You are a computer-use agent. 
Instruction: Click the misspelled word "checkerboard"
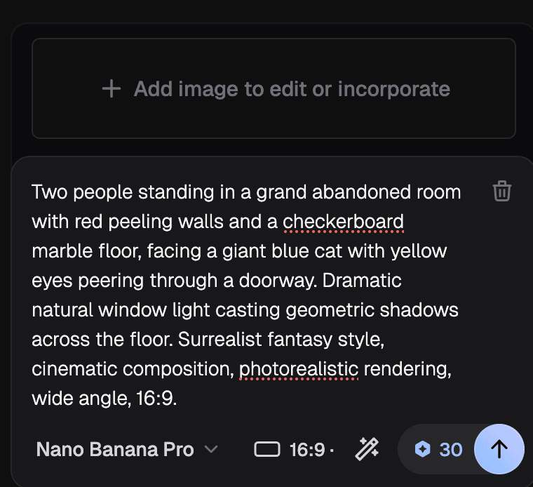click(x=344, y=222)
